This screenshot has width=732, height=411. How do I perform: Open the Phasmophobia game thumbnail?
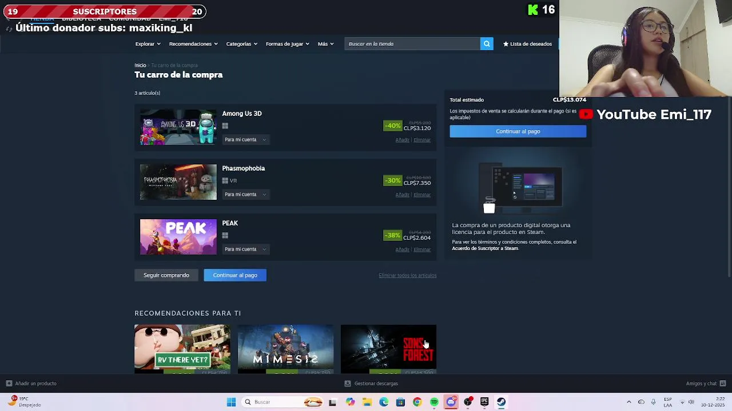[x=178, y=182]
